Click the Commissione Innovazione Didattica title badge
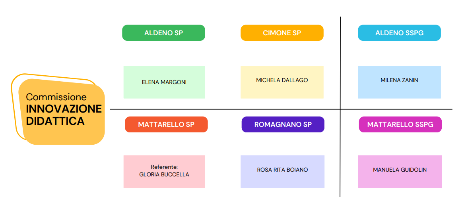The height and width of the screenshot is (197, 462). point(62,111)
